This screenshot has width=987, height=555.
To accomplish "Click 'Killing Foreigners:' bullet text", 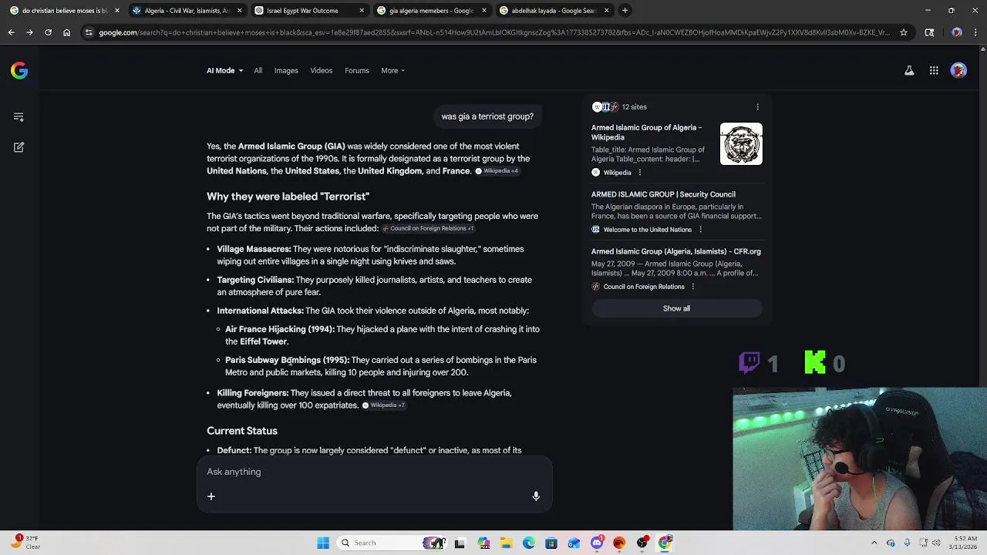I will [x=252, y=393].
